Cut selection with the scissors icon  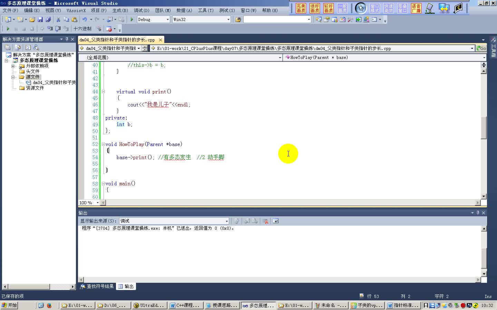click(x=58, y=20)
